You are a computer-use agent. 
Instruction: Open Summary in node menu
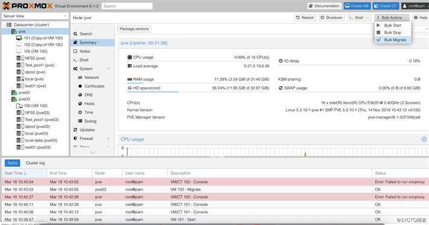click(x=92, y=43)
